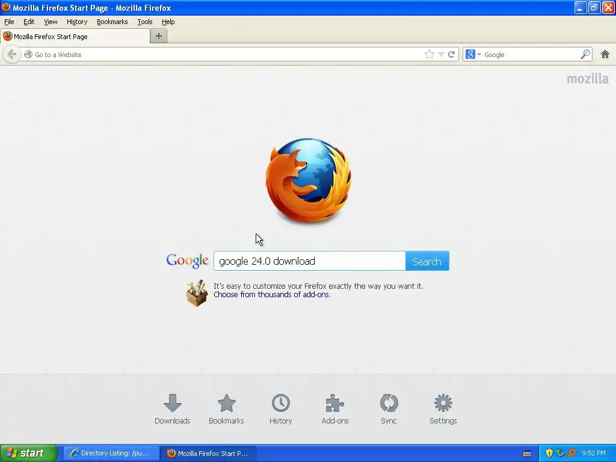
Task: Click the security shield tray icon
Action: [x=549, y=453]
